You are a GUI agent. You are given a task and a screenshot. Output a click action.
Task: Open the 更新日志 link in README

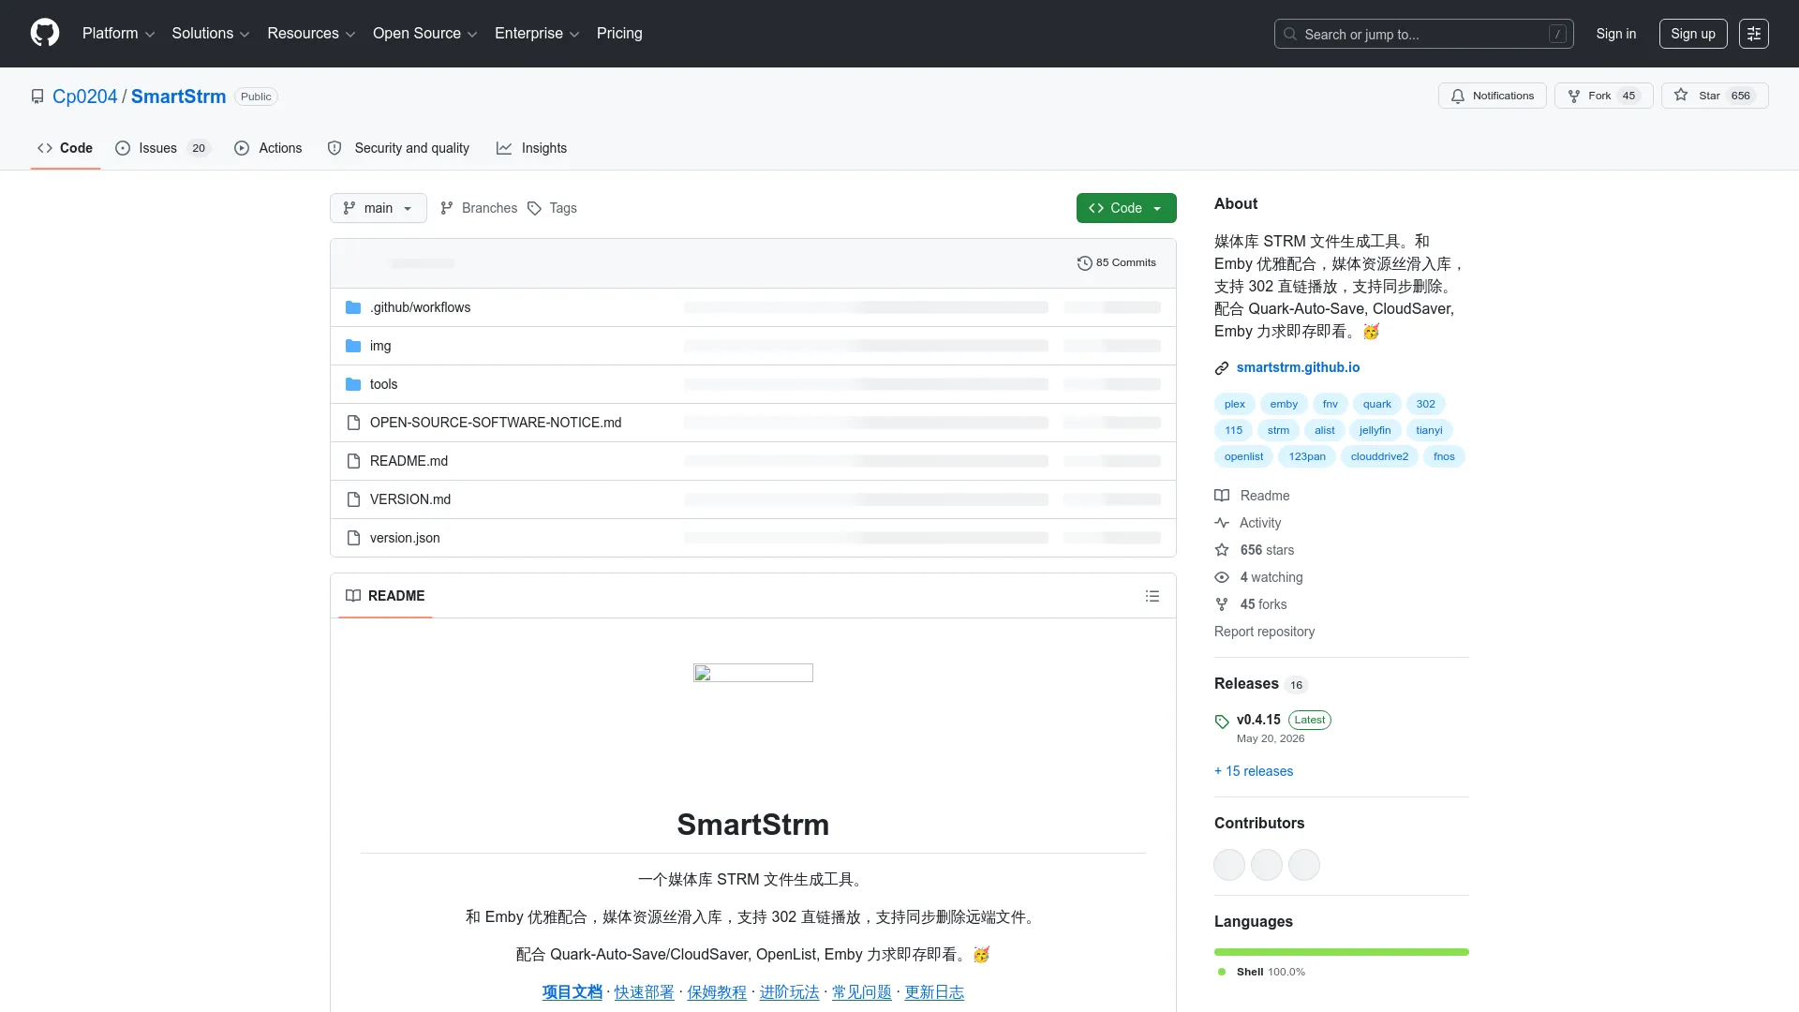click(x=934, y=992)
